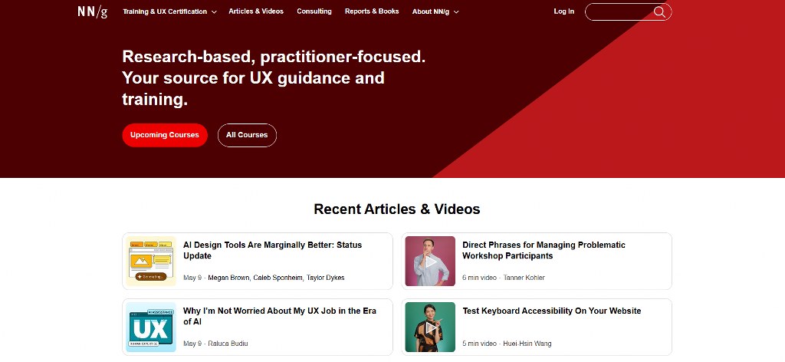This screenshot has width=785, height=362.
Task: Click author name Megan Brown
Action: coord(228,278)
